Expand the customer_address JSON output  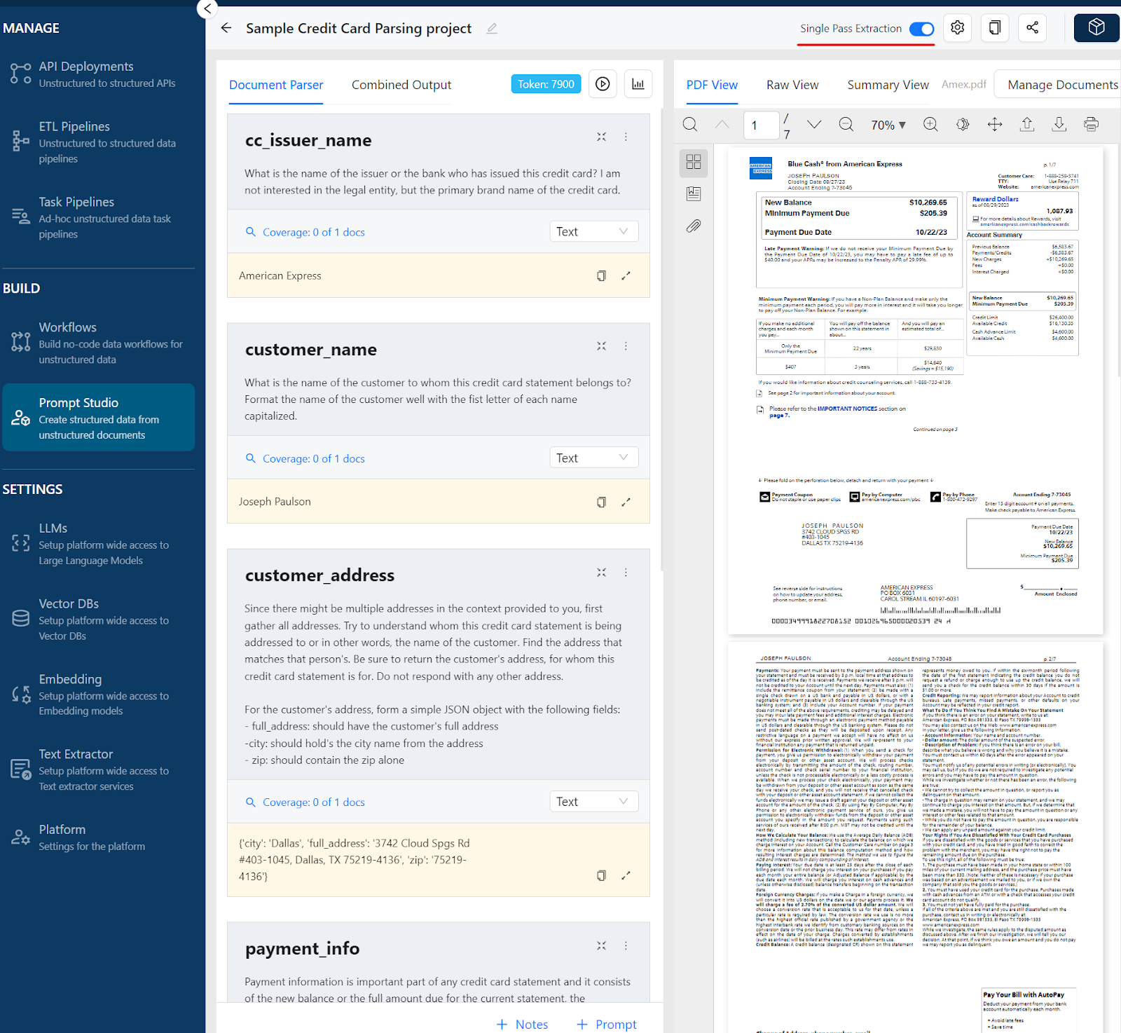626,875
